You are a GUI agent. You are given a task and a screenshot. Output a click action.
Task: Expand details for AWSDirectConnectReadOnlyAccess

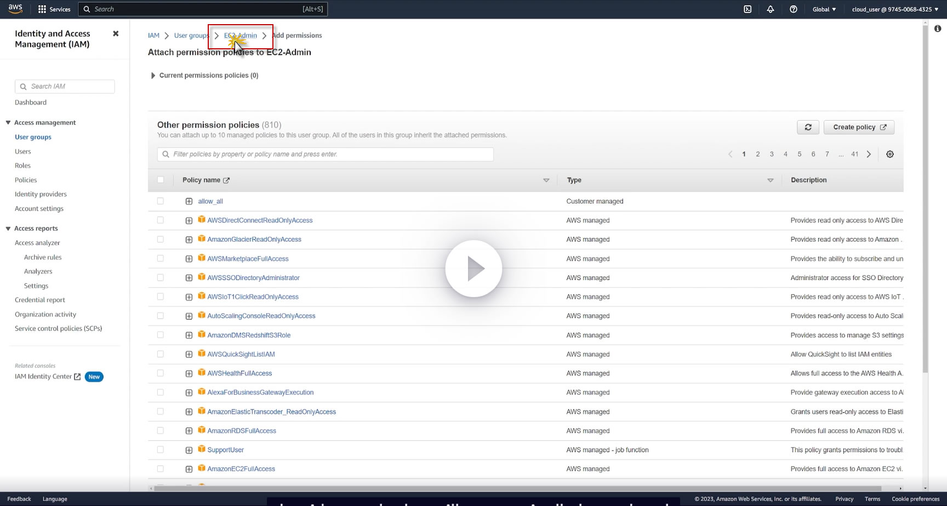click(189, 220)
